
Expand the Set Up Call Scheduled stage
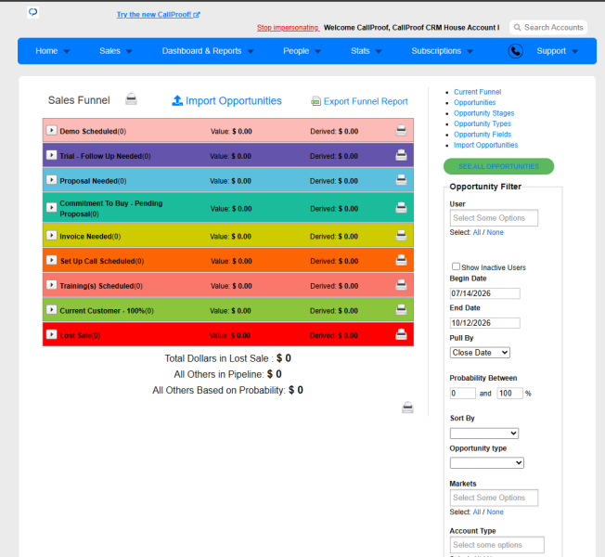coord(51,260)
